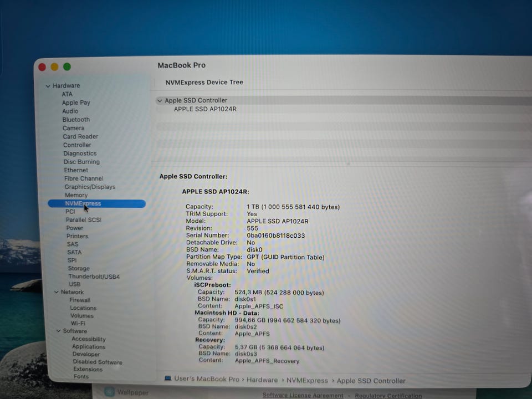The height and width of the screenshot is (399, 532).
Task: Click the serial number 0ba0160b8118c033
Action: [x=275, y=236]
